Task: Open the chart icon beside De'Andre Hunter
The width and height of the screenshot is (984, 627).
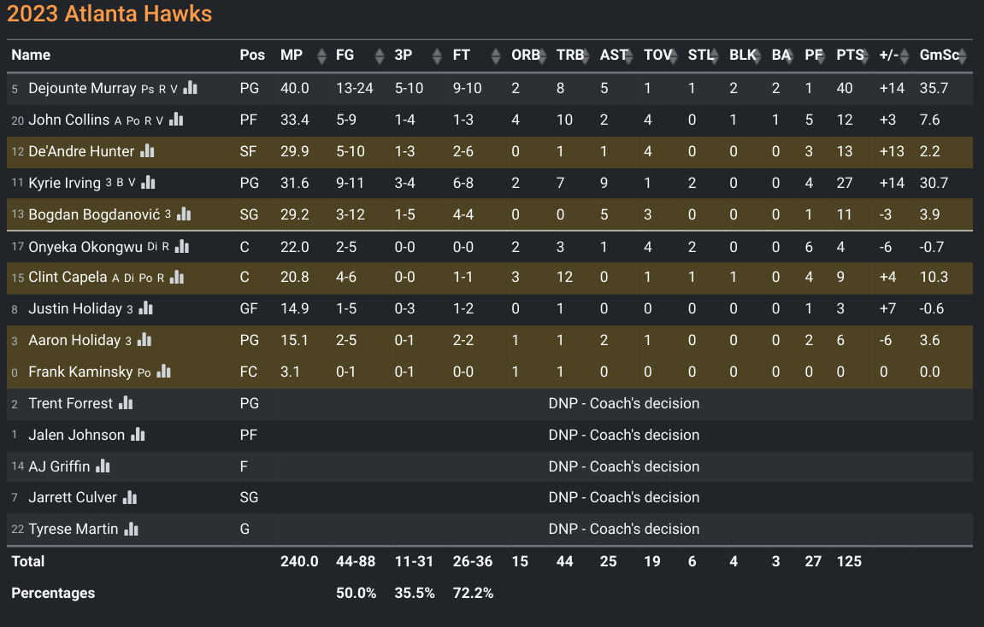Action: coord(148,150)
